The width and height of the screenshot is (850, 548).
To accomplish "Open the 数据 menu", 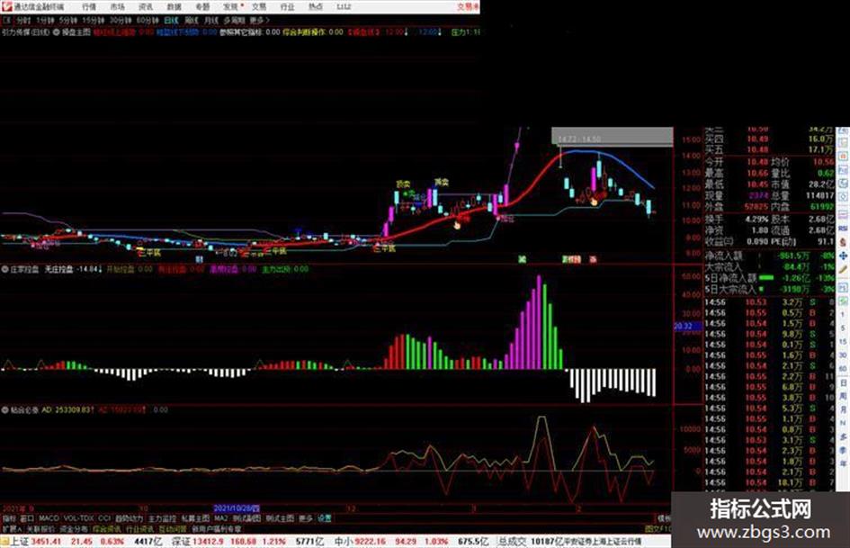I will coord(174,7).
